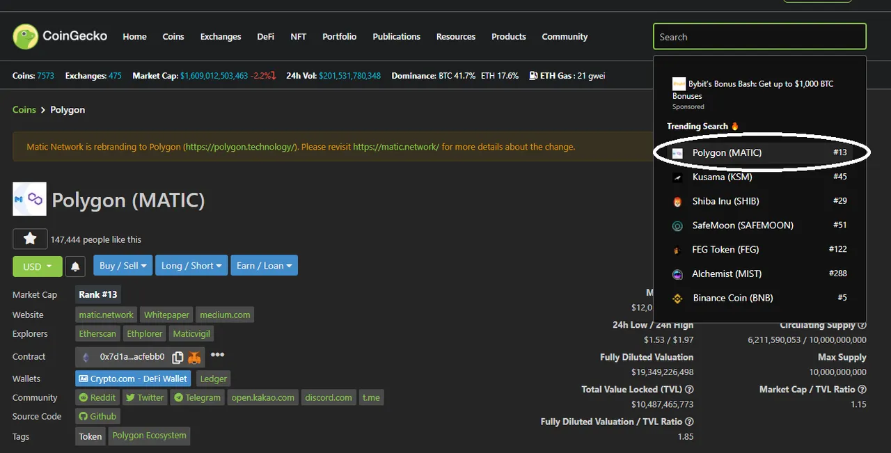Select Shiba Inu (SHIB) trending result

[x=759, y=201]
